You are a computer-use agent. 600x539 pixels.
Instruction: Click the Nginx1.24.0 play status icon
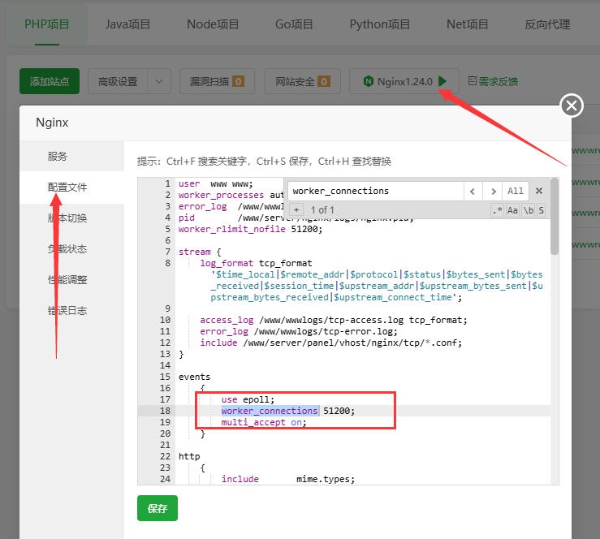(x=442, y=81)
